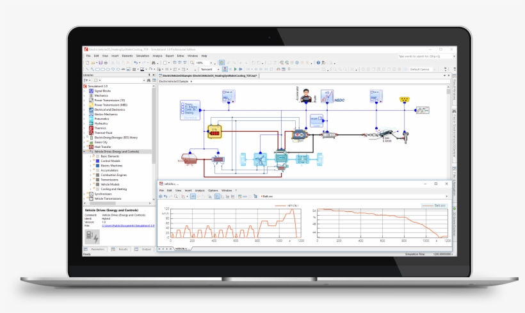This screenshot has height=313, width=525.
Task: Toggle the Comb. Br. checkbox
Action: click(x=183, y=110)
